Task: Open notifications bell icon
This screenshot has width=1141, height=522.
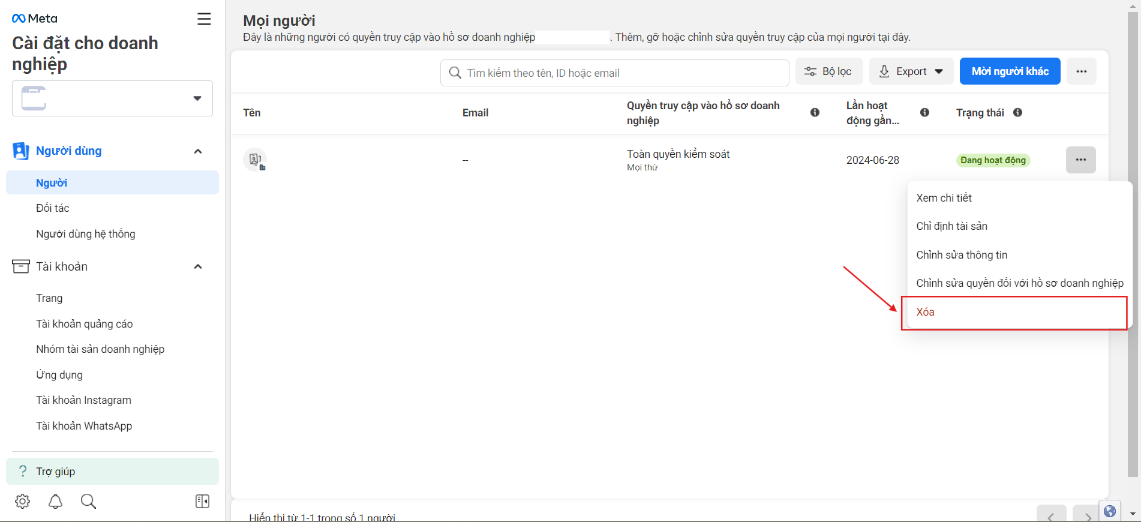Action: [x=55, y=501]
